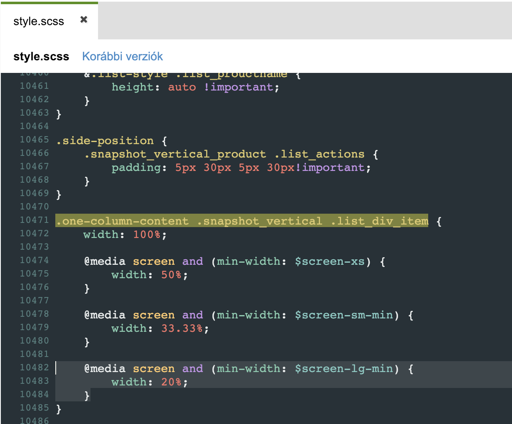Select the style.scss file tab

click(49, 21)
